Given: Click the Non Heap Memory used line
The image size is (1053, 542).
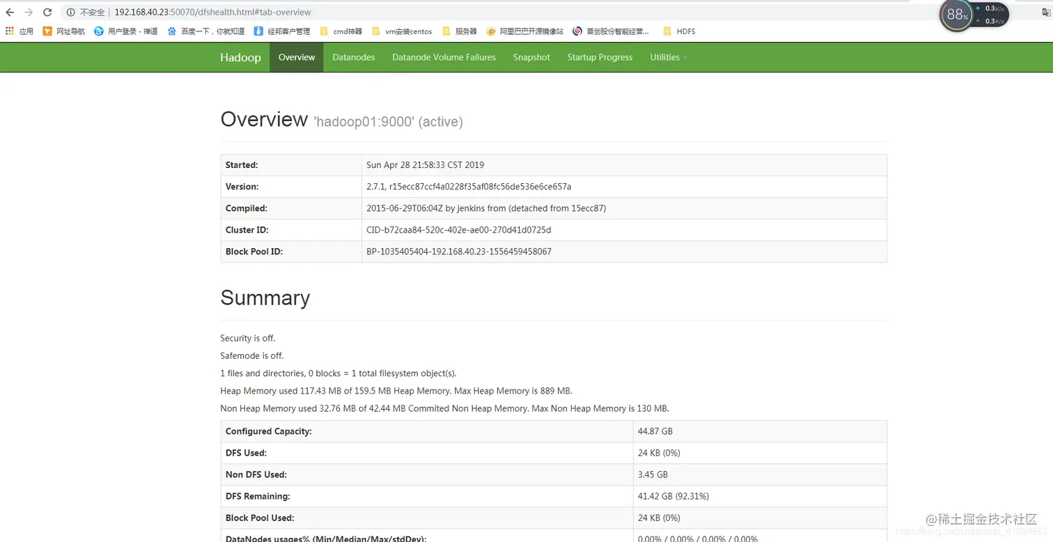Looking at the screenshot, I should pos(444,408).
